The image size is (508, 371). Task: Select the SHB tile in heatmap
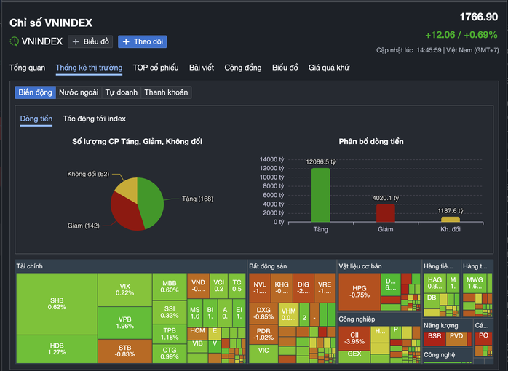[x=57, y=304]
